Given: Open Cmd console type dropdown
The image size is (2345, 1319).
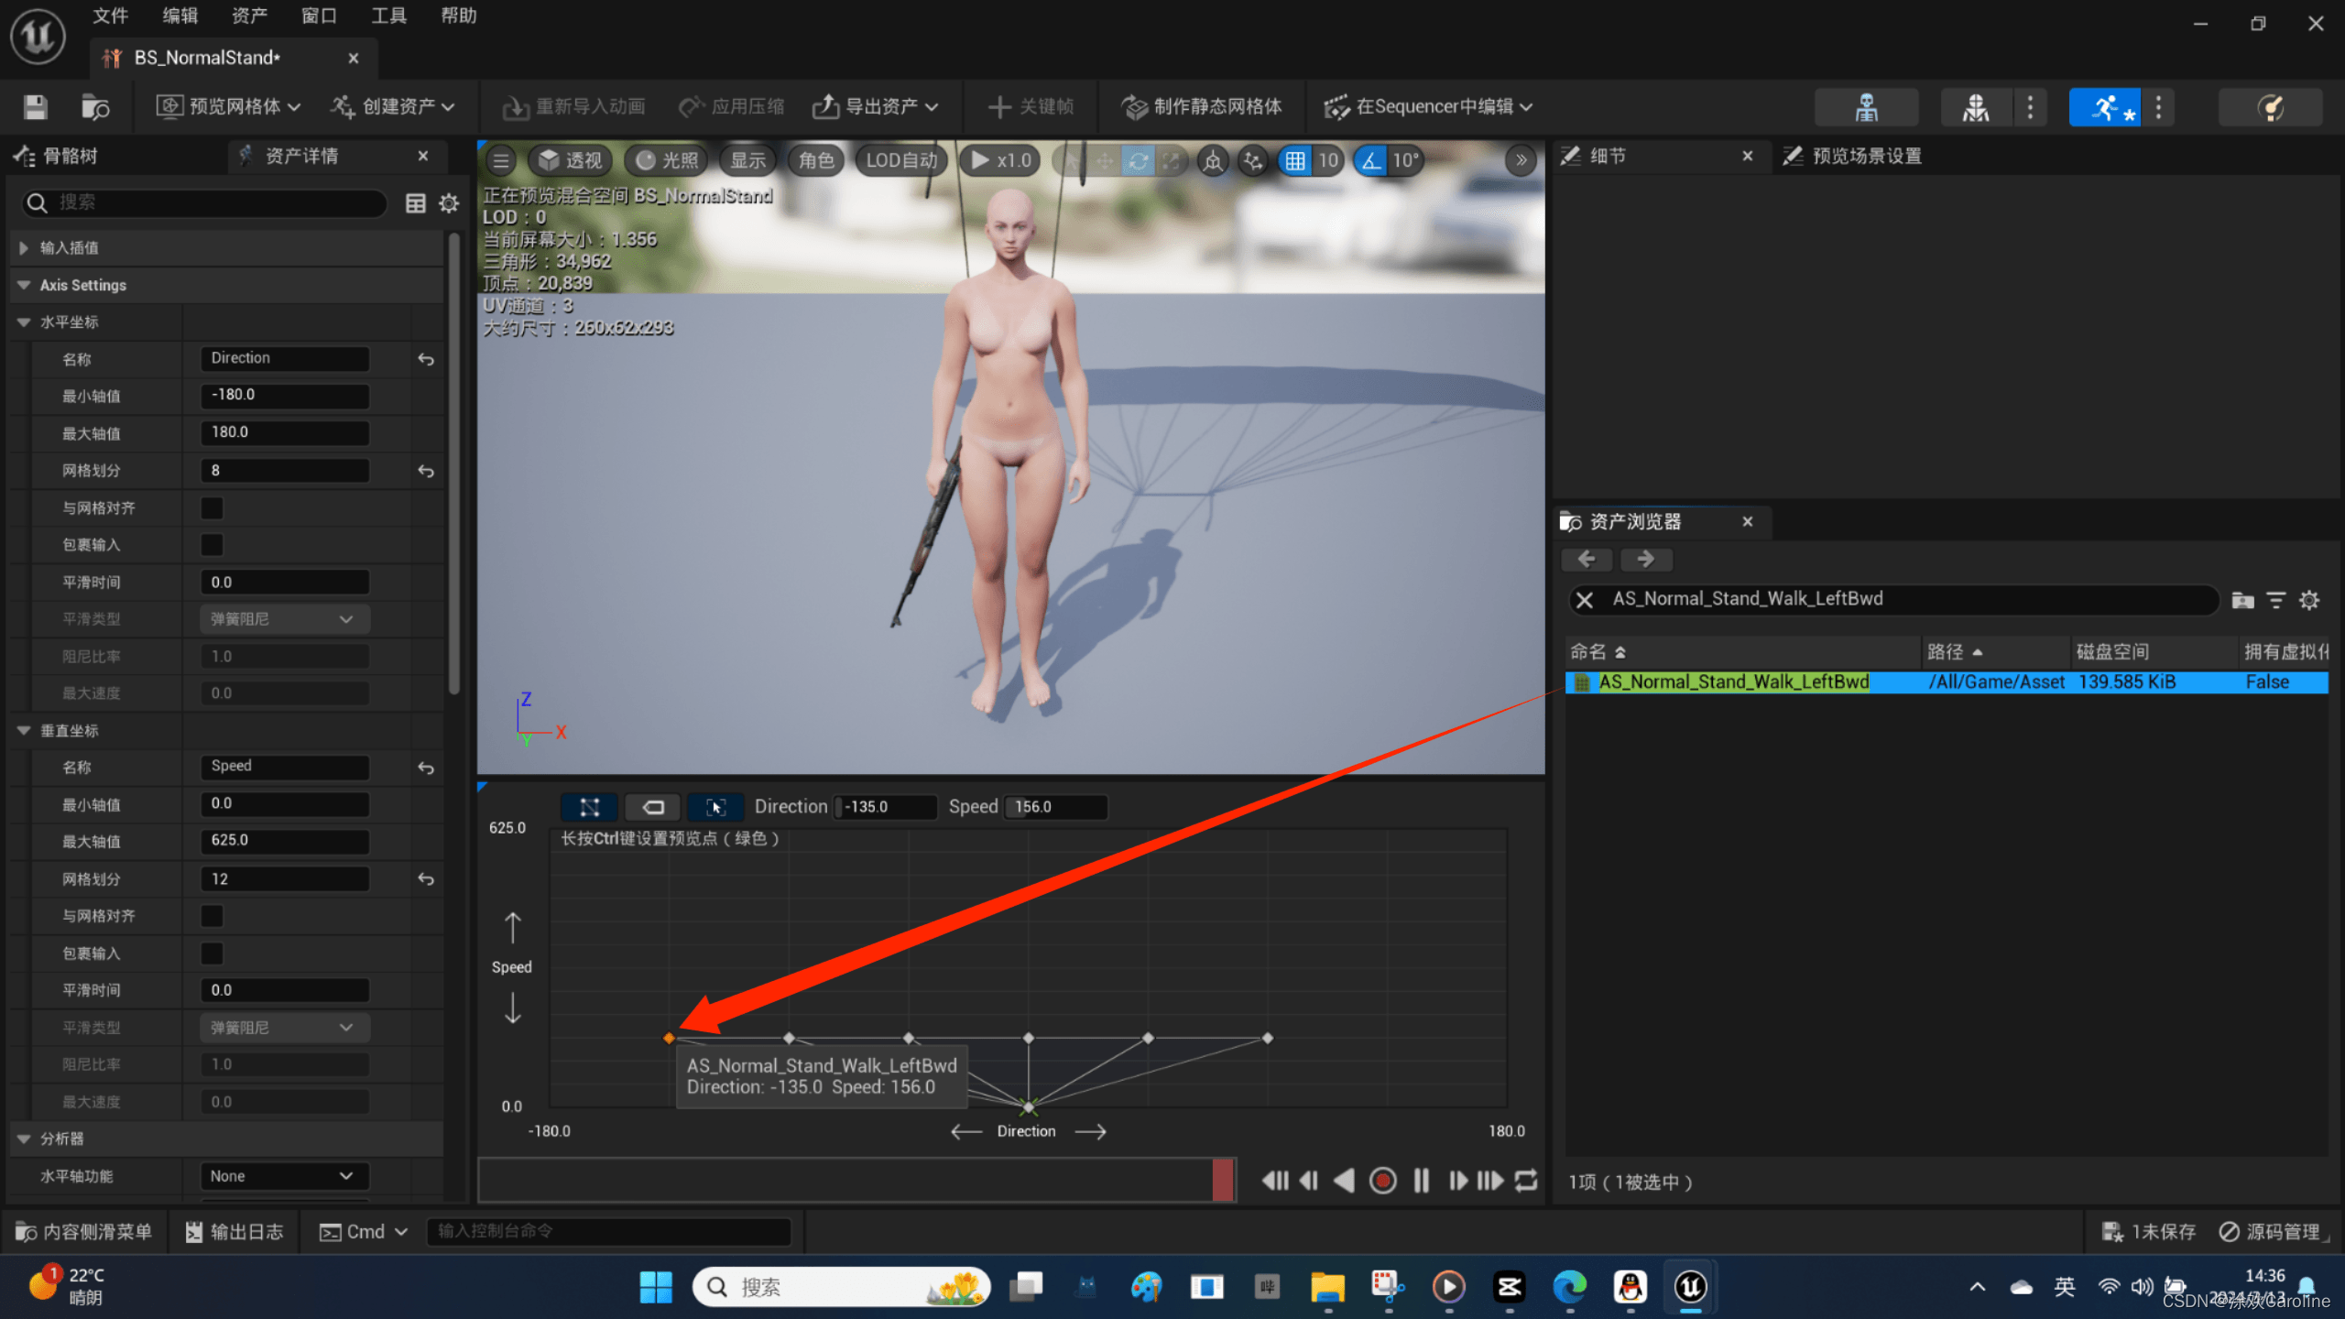Looking at the screenshot, I should coord(363,1232).
